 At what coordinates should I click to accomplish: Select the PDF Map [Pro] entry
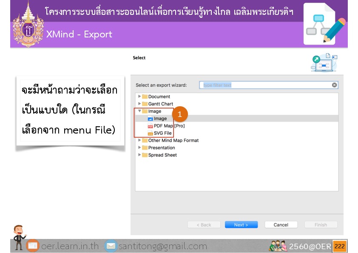pos(169,126)
